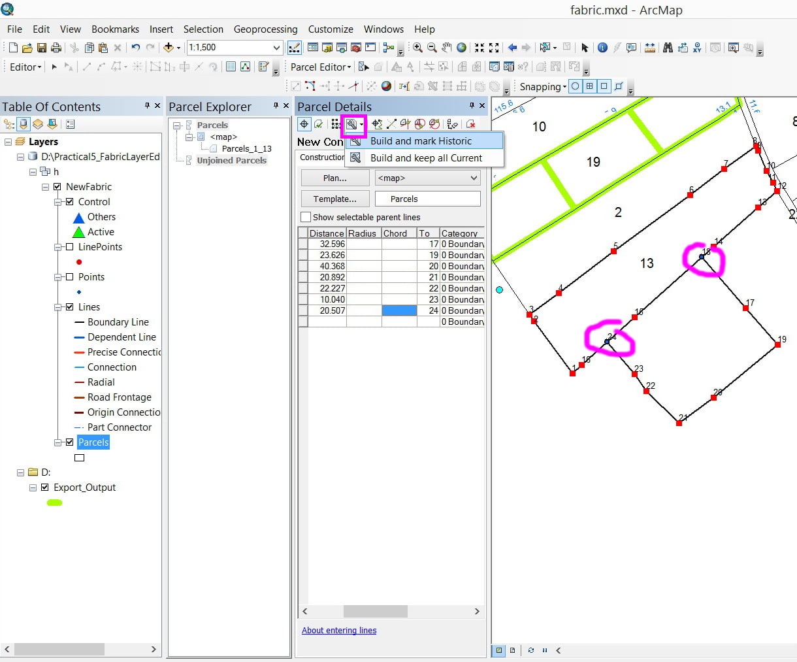This screenshot has height=662, width=797.
Task: Activate the Identify tool
Action: (602, 48)
